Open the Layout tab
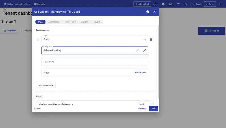Screen dimensions: 226x128 click(x=97, y=22)
